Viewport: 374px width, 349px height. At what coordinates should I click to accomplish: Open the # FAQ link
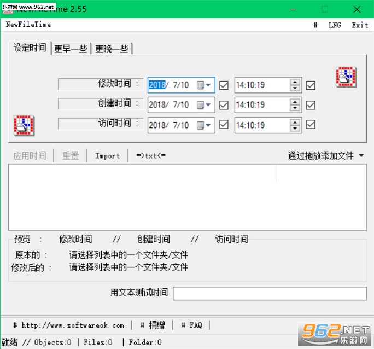[x=192, y=325]
